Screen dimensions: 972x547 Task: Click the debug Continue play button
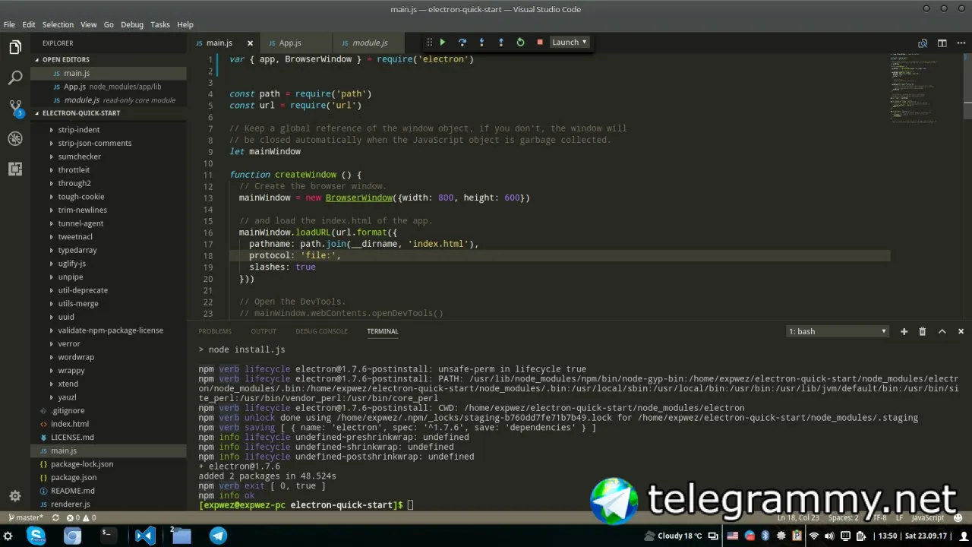(x=443, y=43)
